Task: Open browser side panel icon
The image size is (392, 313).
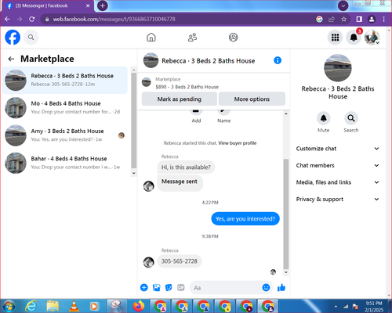Action: [x=359, y=19]
